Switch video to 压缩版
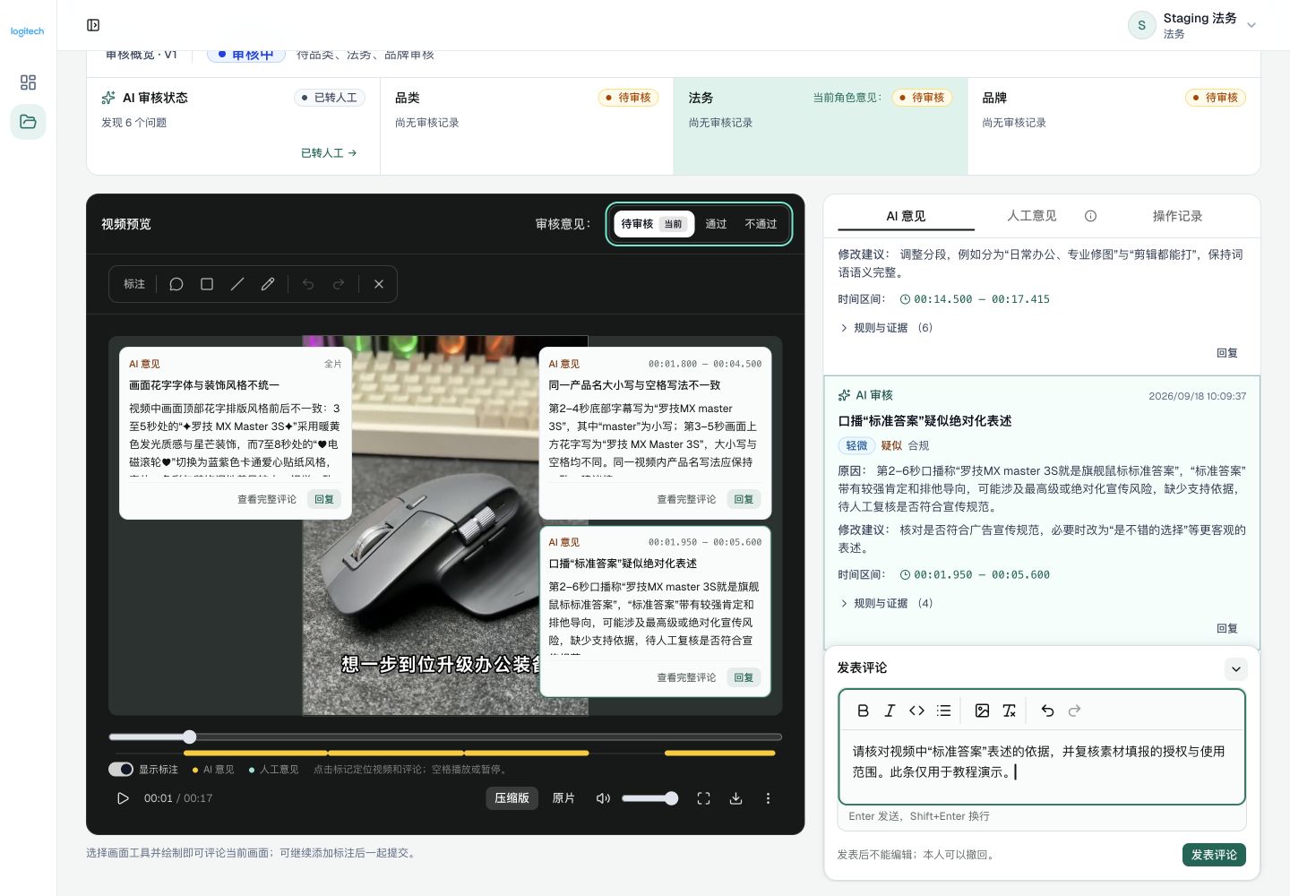Screen dimensions: 1290x896 pos(512,798)
